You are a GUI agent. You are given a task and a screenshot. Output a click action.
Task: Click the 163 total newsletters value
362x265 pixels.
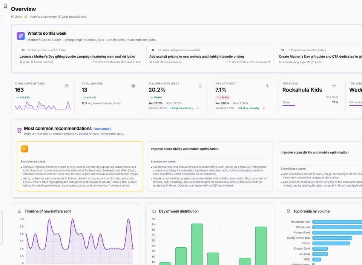pos(19,90)
